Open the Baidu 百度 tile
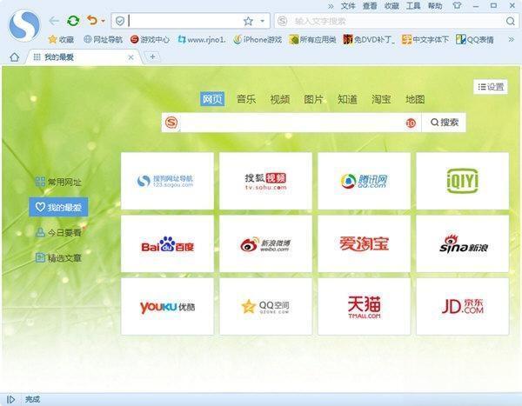The height and width of the screenshot is (406, 522). (167, 244)
